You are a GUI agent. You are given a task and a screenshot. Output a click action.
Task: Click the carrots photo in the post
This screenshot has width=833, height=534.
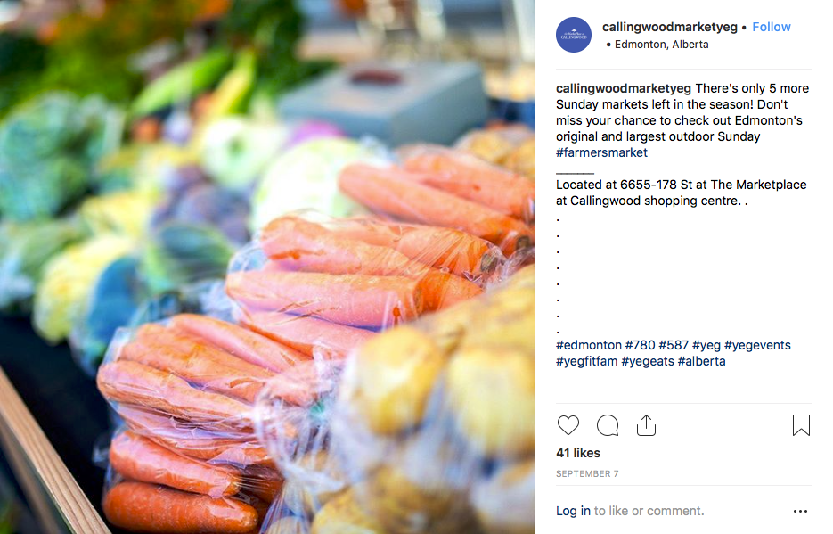tap(267, 267)
